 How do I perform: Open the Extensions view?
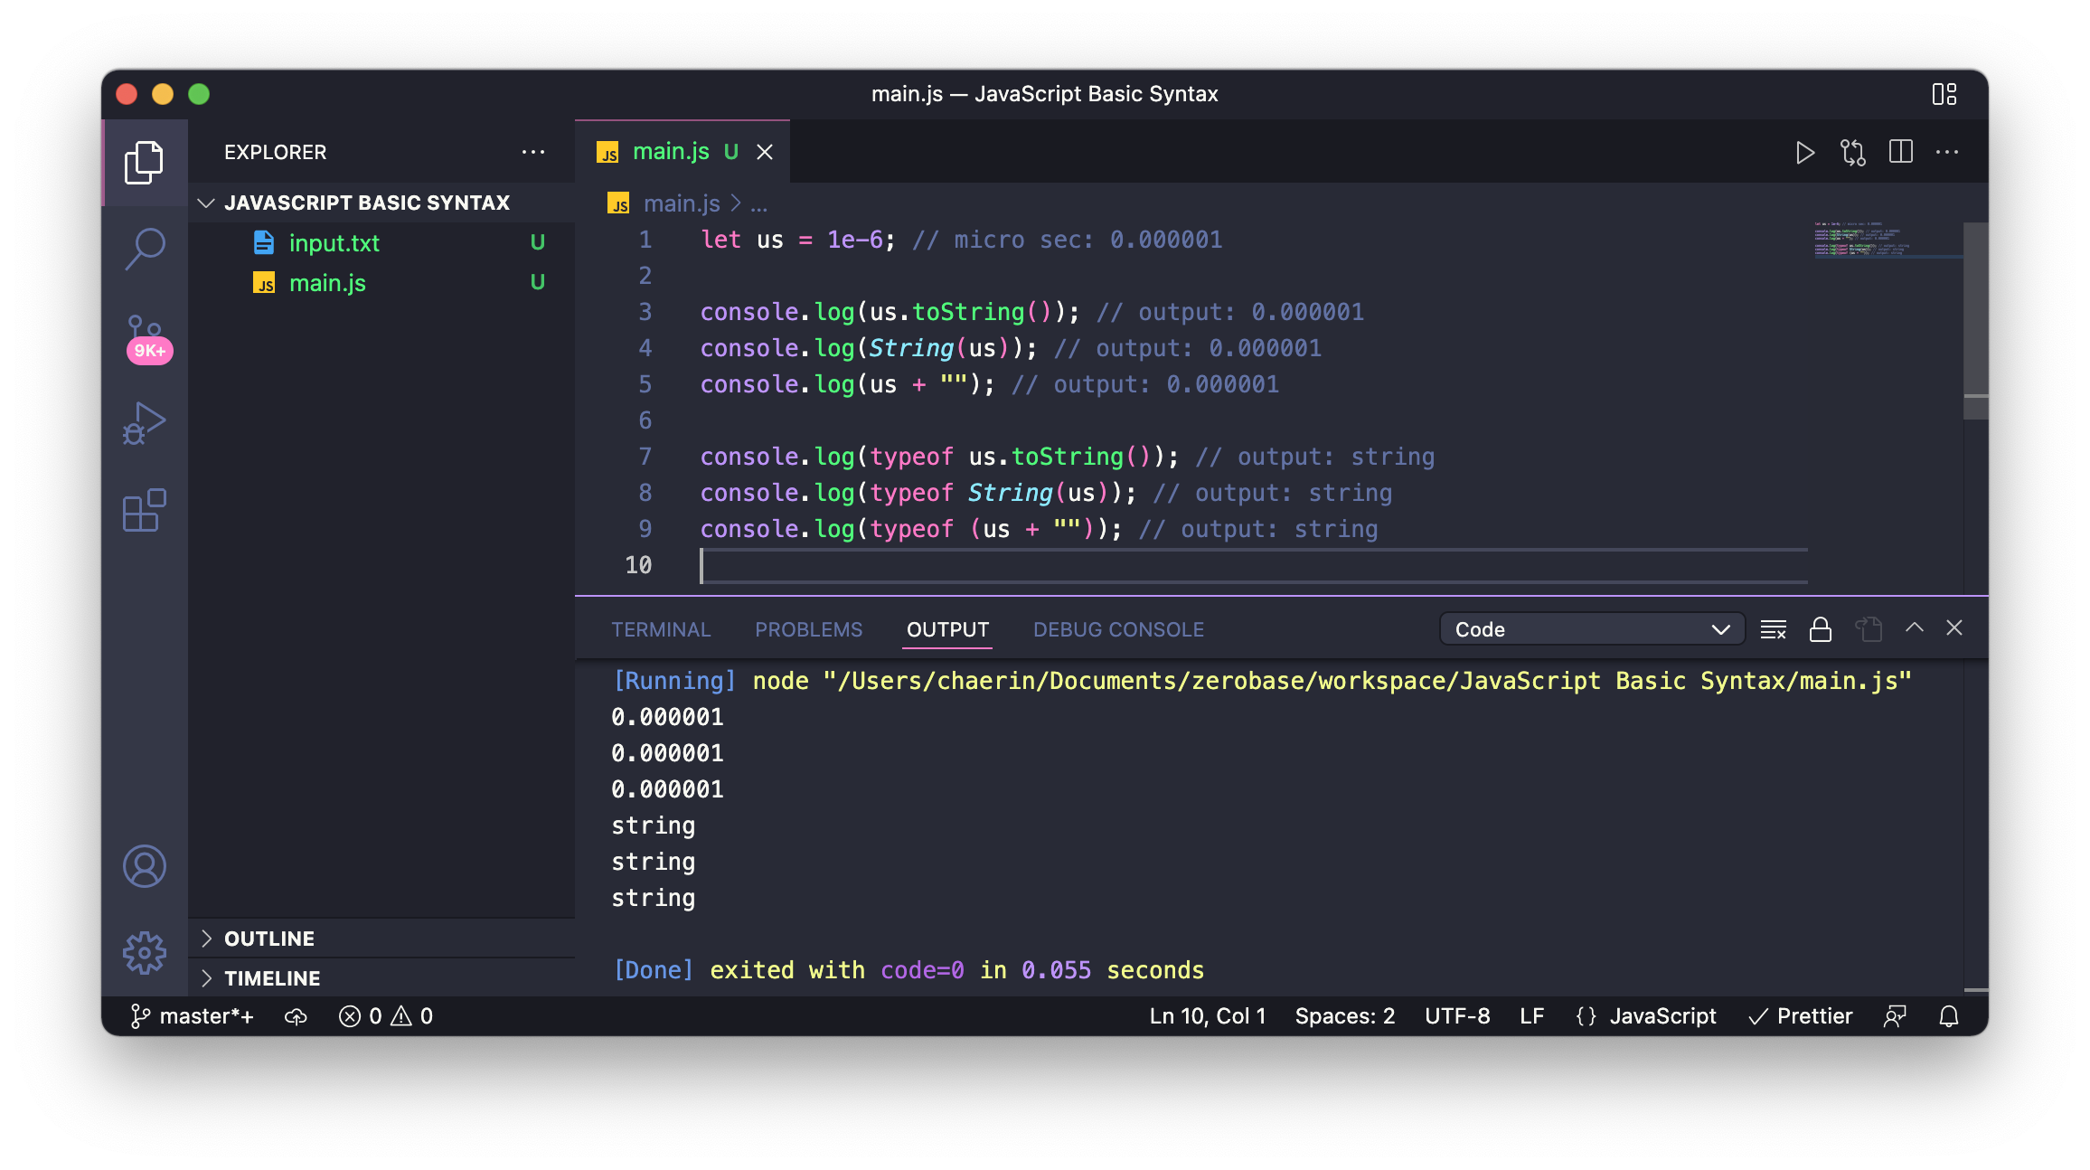(145, 511)
